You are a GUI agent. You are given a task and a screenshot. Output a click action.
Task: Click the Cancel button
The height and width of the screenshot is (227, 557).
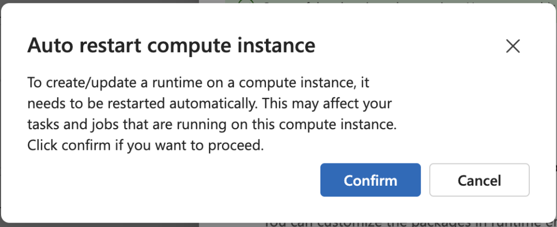pyautogui.click(x=479, y=180)
